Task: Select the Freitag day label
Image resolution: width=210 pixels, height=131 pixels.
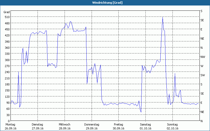Action: [x=118, y=124]
